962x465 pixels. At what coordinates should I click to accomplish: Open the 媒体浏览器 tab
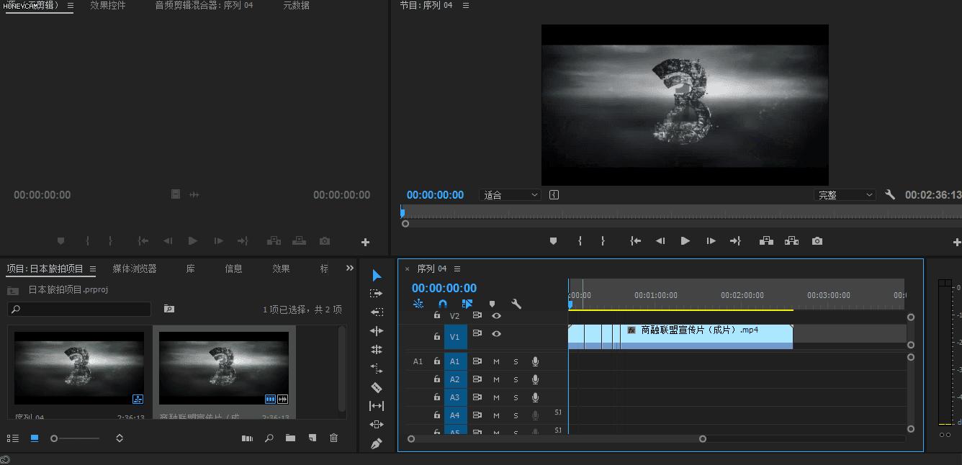click(135, 268)
